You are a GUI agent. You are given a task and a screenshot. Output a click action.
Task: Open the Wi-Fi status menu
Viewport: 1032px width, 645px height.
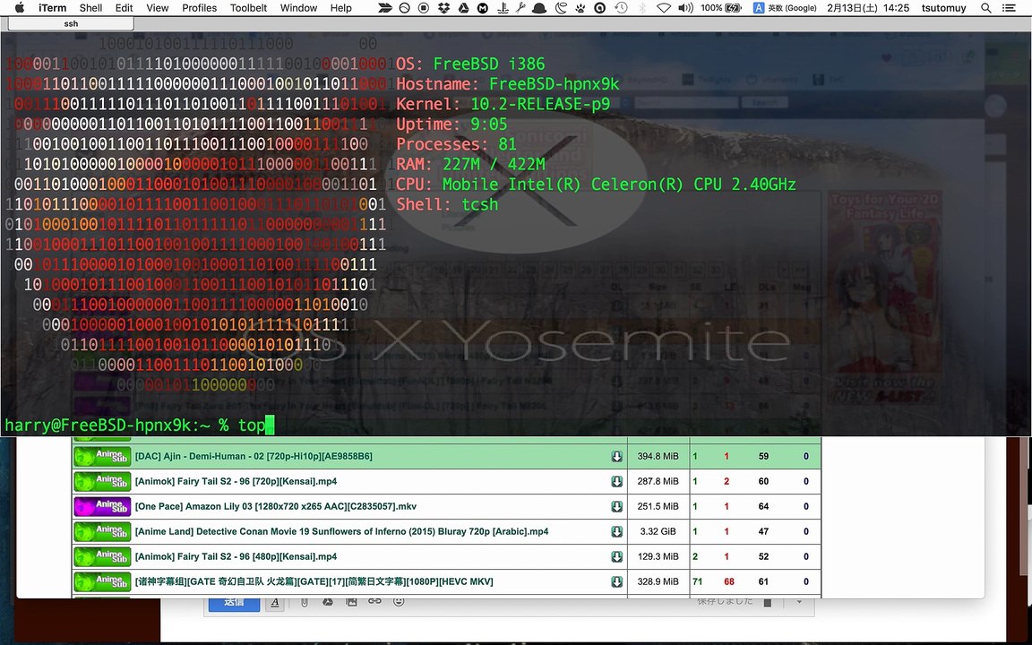(x=664, y=8)
